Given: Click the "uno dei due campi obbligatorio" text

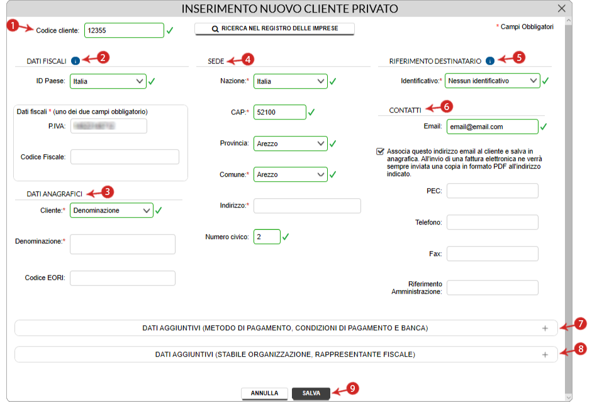Looking at the screenshot, I should [101, 112].
